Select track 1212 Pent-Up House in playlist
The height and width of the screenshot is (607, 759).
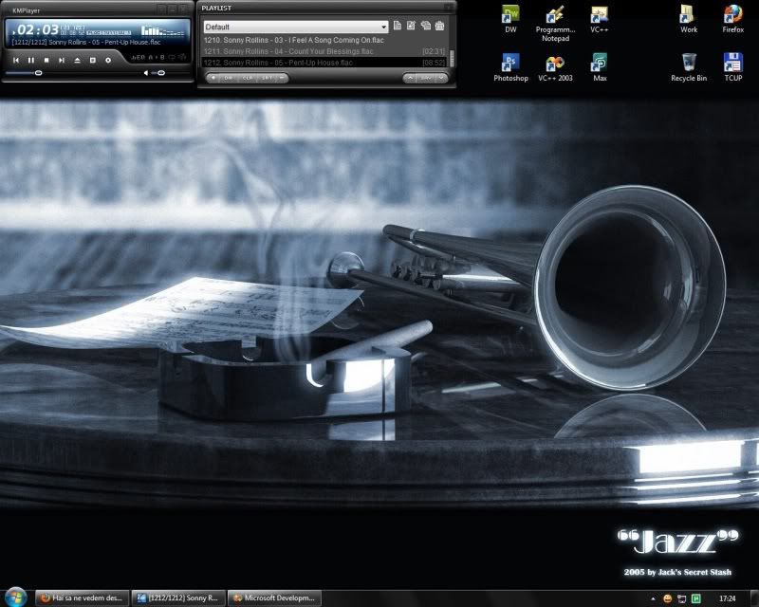coord(324,63)
